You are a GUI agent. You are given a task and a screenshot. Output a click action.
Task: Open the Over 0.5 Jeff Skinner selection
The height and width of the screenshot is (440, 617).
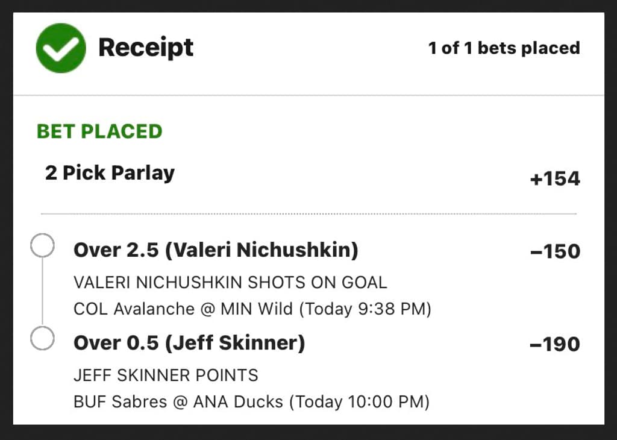(x=189, y=342)
